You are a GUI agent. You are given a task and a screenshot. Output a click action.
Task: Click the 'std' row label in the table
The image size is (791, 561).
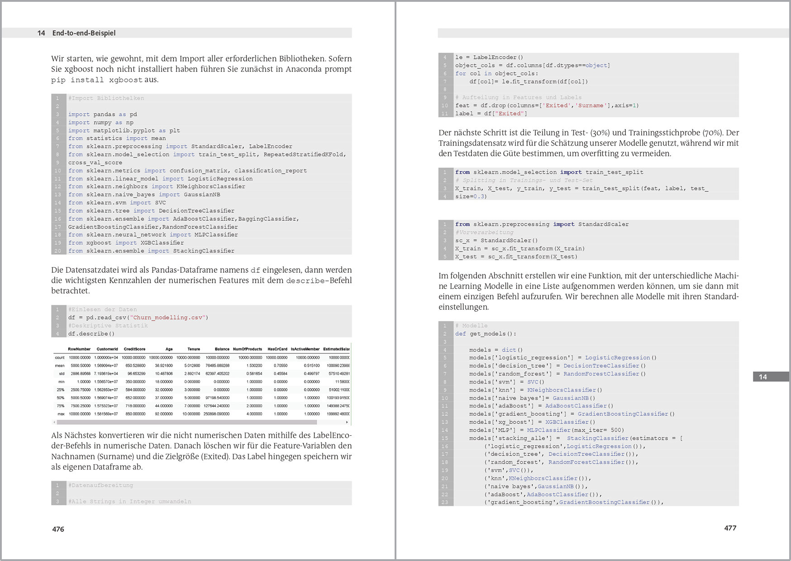click(x=62, y=374)
